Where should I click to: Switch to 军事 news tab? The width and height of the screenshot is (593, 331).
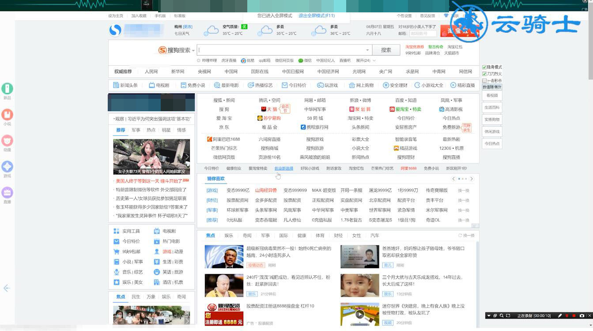(136, 130)
